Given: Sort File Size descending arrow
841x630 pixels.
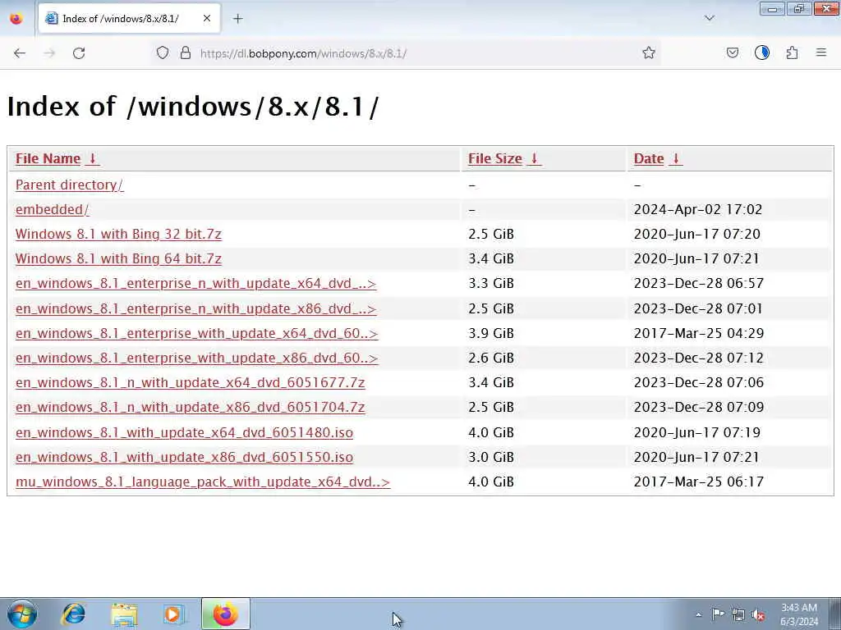Looking at the screenshot, I should pyautogui.click(x=534, y=158).
